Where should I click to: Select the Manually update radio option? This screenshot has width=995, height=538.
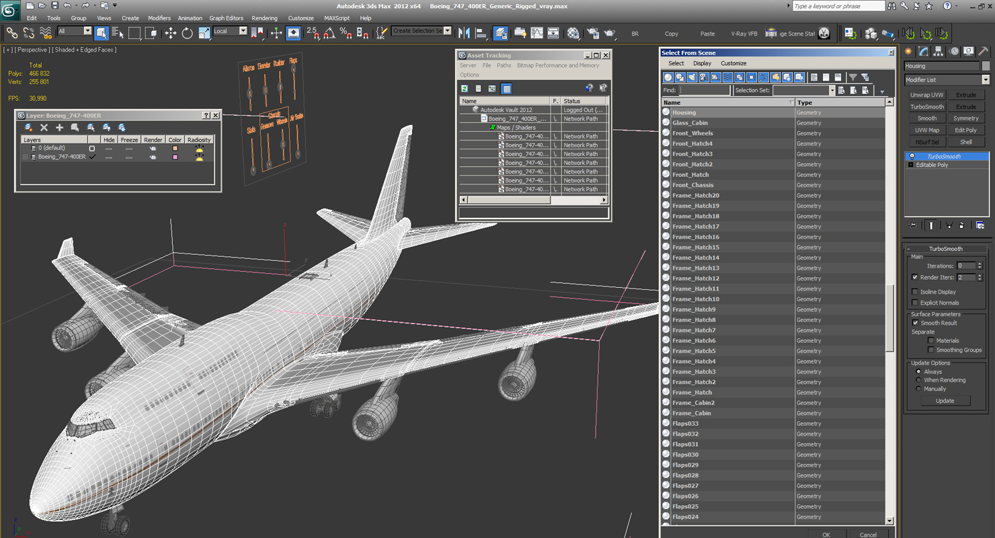click(x=918, y=389)
